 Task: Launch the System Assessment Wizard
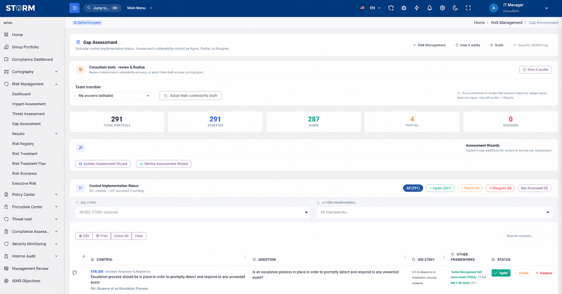pos(103,164)
